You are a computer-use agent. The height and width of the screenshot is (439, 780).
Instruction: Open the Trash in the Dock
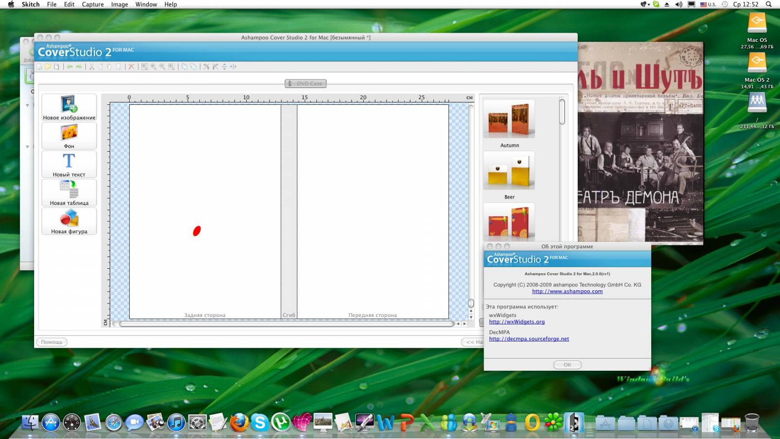pyautogui.click(x=752, y=422)
